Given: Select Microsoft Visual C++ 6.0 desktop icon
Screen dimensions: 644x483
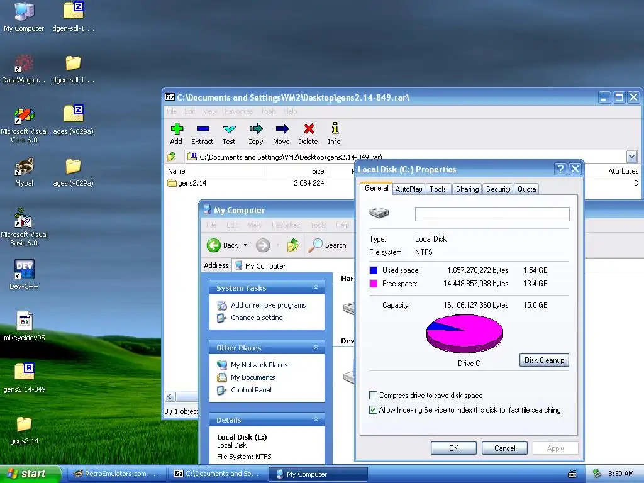Looking at the screenshot, I should tap(24, 125).
